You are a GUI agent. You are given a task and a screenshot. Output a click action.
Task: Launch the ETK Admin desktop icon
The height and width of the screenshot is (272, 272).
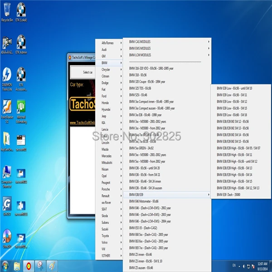click(21, 44)
